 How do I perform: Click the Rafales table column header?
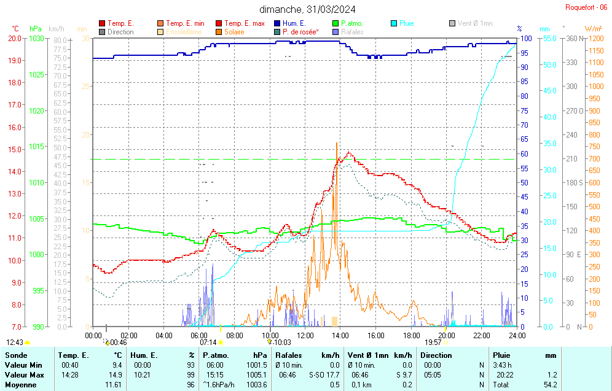[x=288, y=355]
